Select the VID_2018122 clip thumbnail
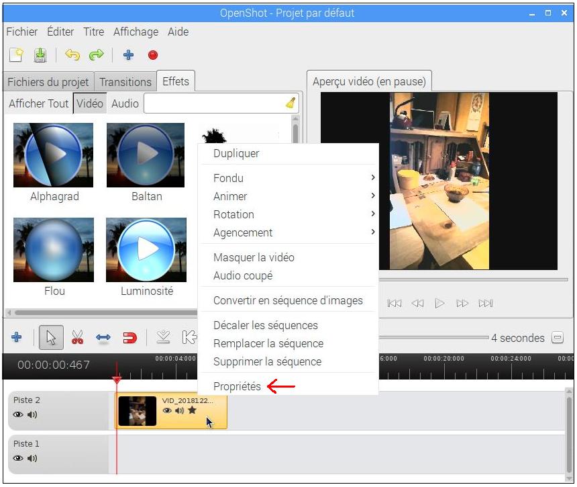577x487 pixels. pyautogui.click(x=138, y=410)
